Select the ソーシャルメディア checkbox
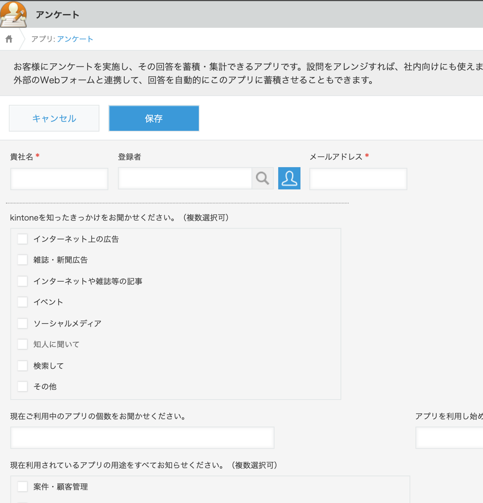The height and width of the screenshot is (503, 483). click(22, 323)
